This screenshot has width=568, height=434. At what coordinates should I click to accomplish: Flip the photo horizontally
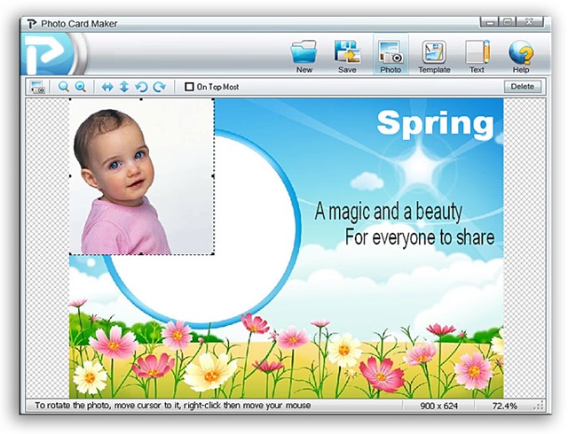[x=107, y=87]
